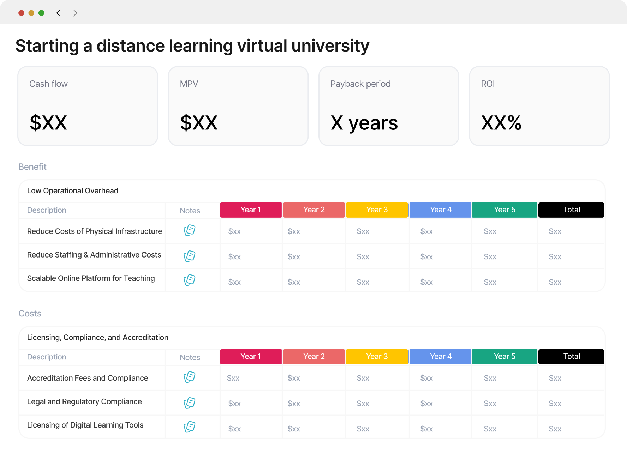Open notes for Accreditation Fees and Compliance
Viewport: 627px width, 460px height.
tap(190, 377)
